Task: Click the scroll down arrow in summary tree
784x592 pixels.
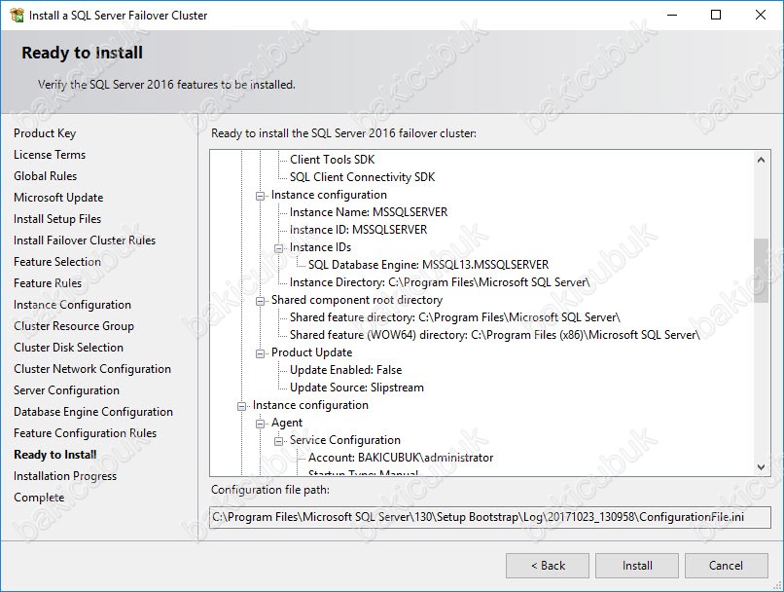Action: (761, 467)
